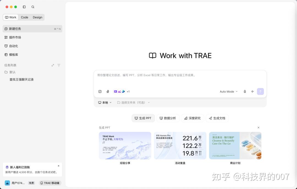Viewport: 297px width, 189px height.
Task: Open the 插件市场 plugin marketplace
Action: [x=32, y=37]
